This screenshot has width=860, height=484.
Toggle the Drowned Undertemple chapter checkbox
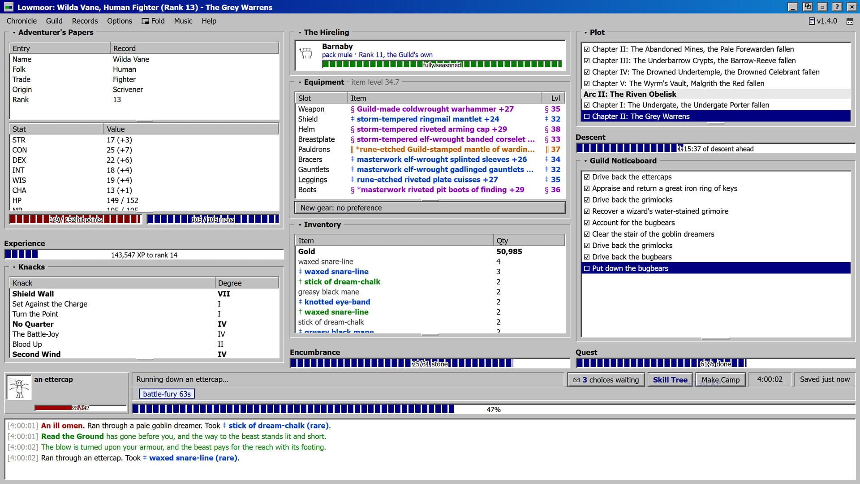[x=587, y=72]
